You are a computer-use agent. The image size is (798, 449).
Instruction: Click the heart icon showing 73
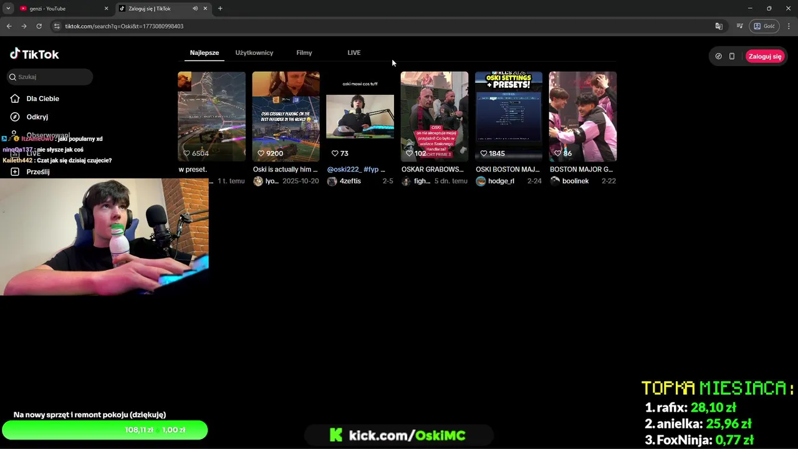tap(335, 153)
